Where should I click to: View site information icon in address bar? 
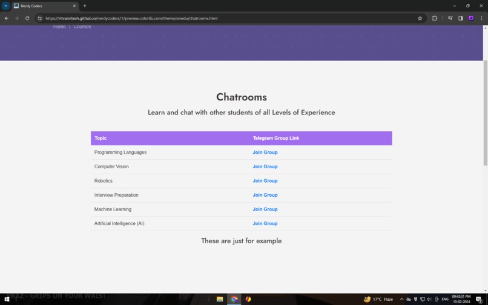(x=40, y=18)
